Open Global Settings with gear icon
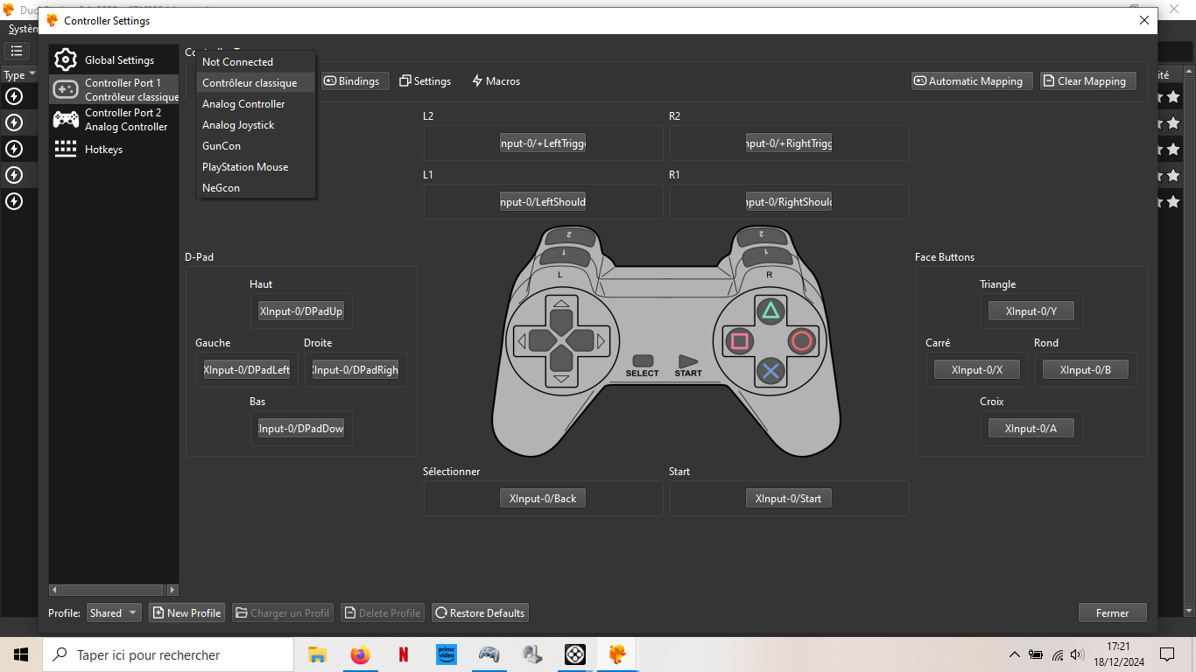Image resolution: width=1196 pixels, height=672 pixels. tap(114, 60)
